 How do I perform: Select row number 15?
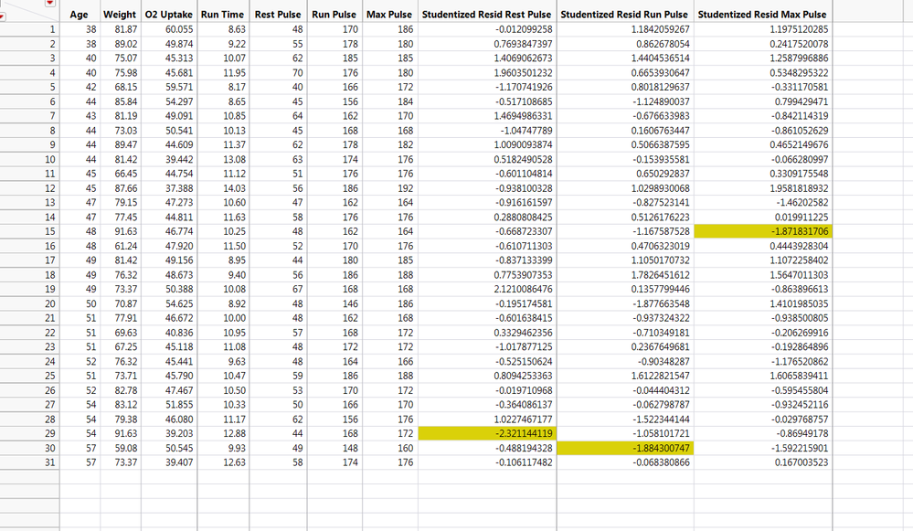(29, 232)
